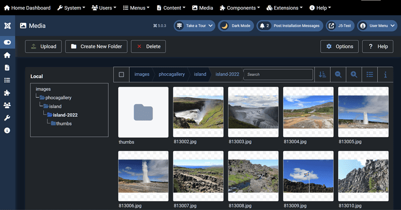Viewport: 401px width, 210px height.
Task: Decrease thumbnail size with zoom-out icon
Action: point(338,74)
